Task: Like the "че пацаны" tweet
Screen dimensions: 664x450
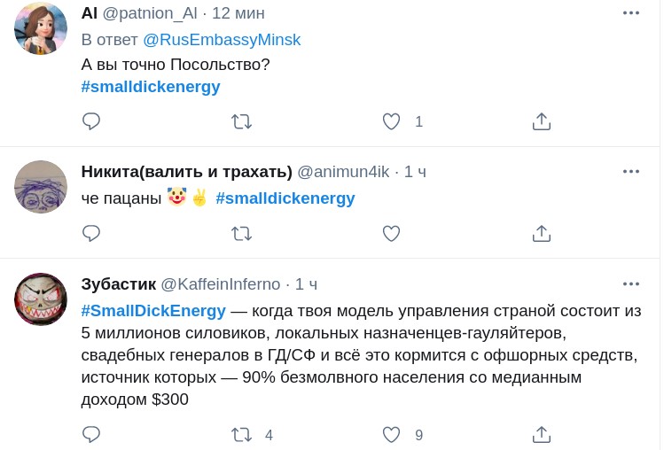Action: 391,233
